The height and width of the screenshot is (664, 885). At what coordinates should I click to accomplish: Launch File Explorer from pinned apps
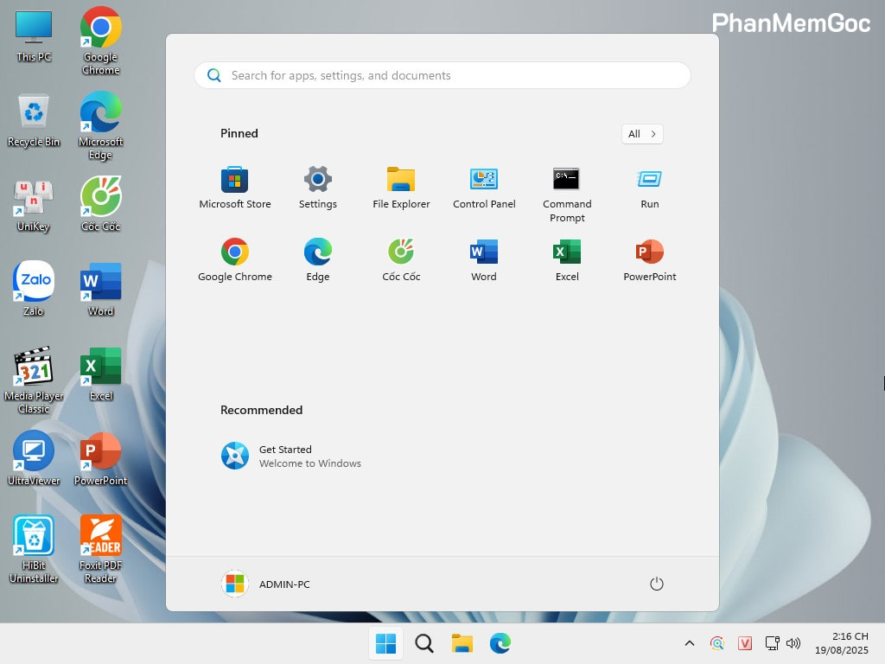click(x=401, y=188)
